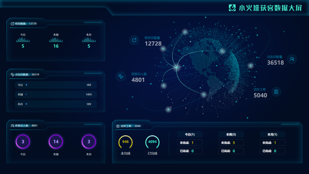Click the 未完成 5 box under 本周
Image resolution: width=309 pixels, height=174 pixels.
[x=231, y=143]
